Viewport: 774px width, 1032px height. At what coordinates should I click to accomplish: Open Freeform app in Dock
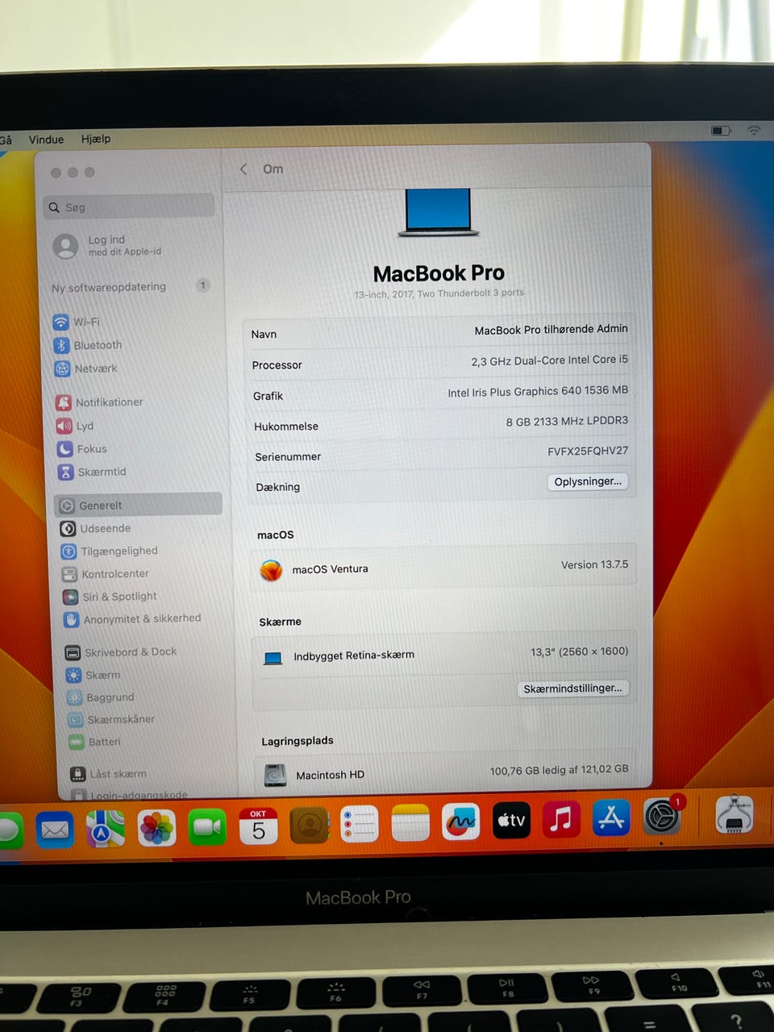[460, 822]
